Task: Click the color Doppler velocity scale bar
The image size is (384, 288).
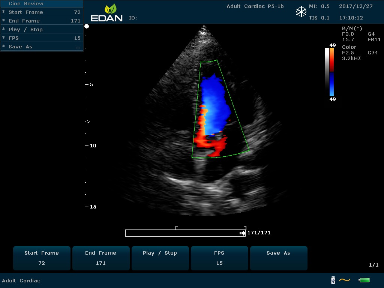Action: 331,72
